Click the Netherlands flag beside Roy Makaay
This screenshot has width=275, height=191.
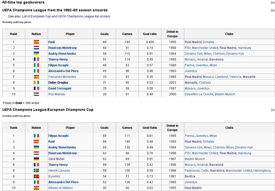(x=36, y=94)
